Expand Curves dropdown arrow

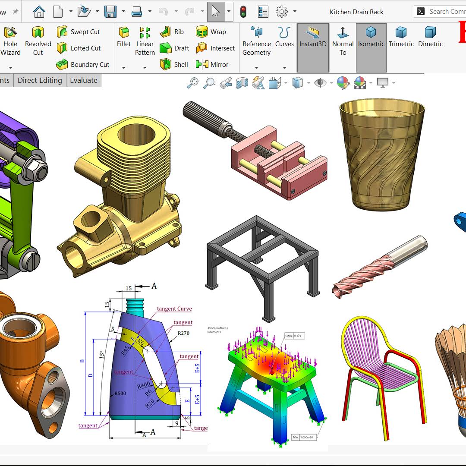[x=284, y=68]
